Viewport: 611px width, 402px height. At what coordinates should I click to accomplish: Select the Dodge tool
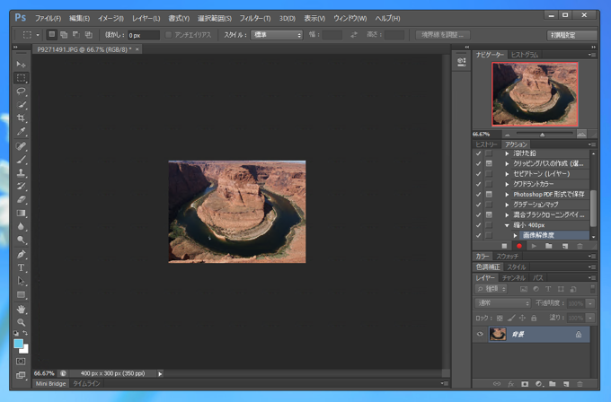(x=21, y=240)
